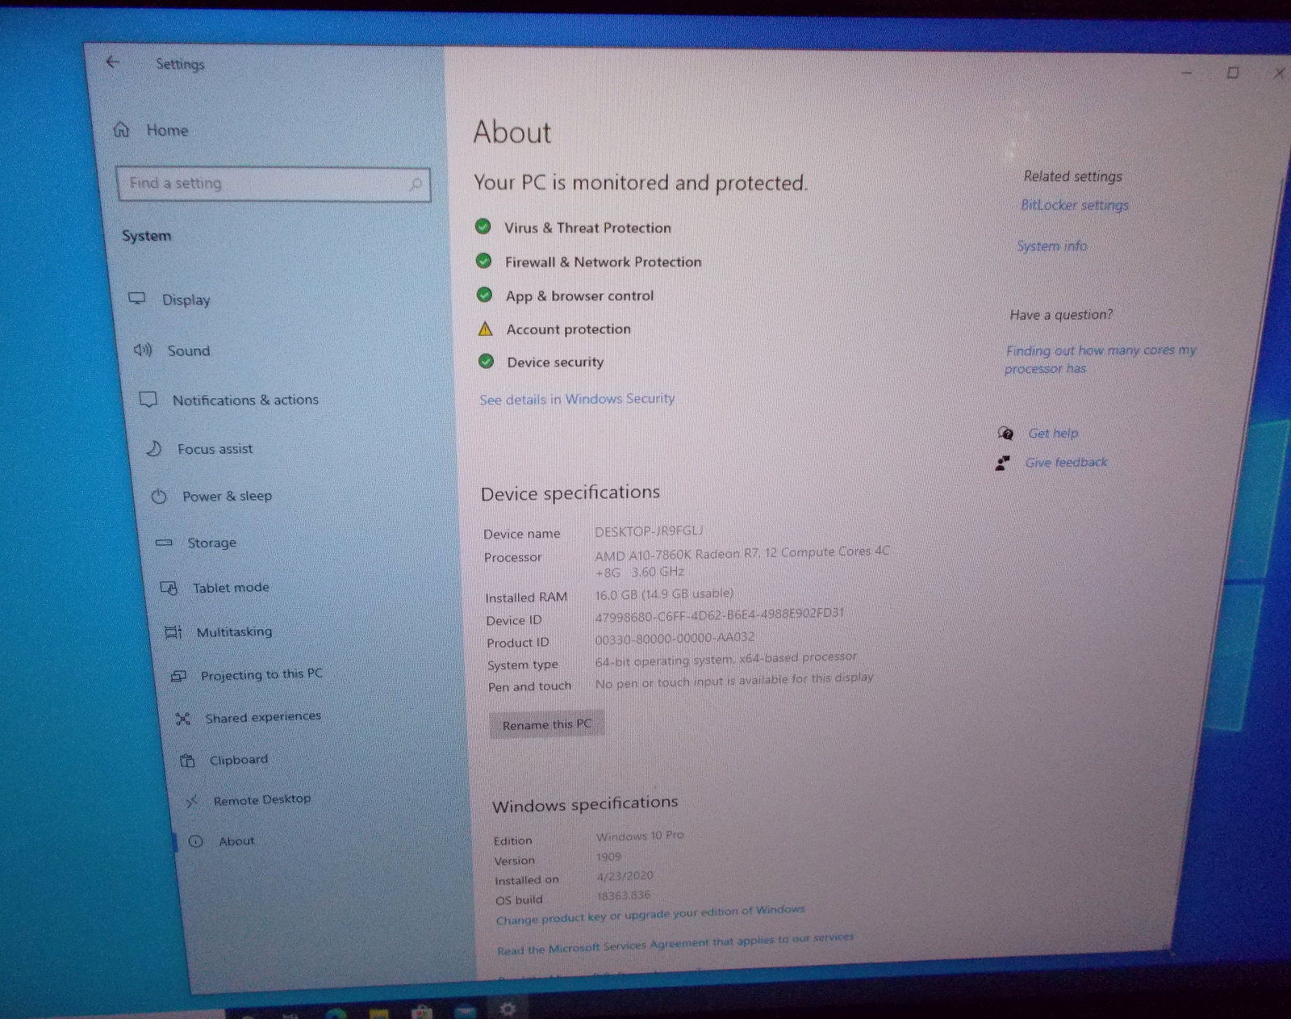Click the Multitasking icon
The height and width of the screenshot is (1019, 1291).
click(x=173, y=632)
